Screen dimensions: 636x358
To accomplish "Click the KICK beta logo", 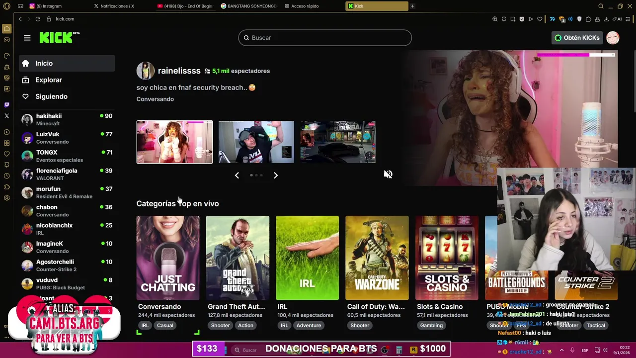I will [59, 38].
